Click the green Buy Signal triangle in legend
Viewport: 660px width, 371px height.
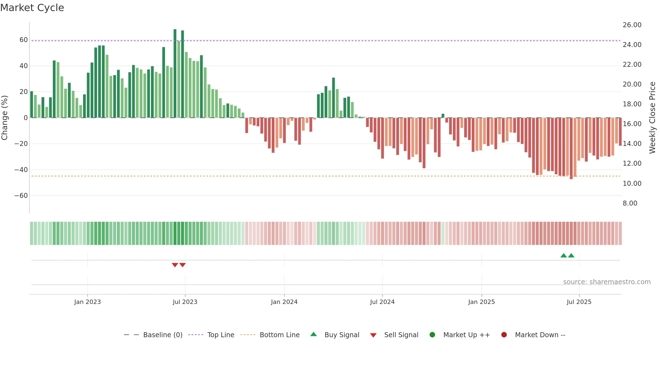[313, 334]
